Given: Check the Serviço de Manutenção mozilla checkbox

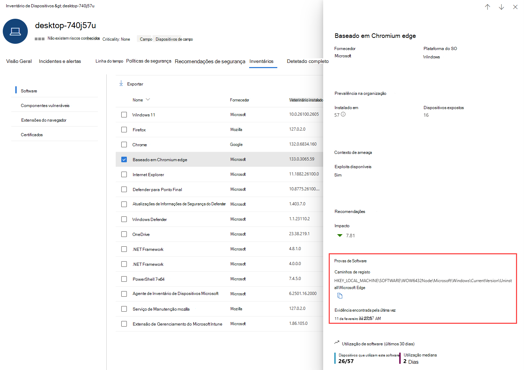Looking at the screenshot, I should [x=124, y=309].
